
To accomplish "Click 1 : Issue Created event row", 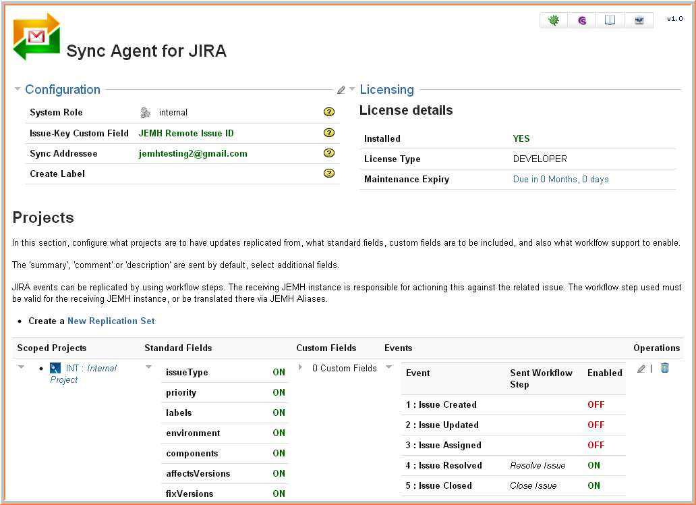I will click(x=513, y=404).
